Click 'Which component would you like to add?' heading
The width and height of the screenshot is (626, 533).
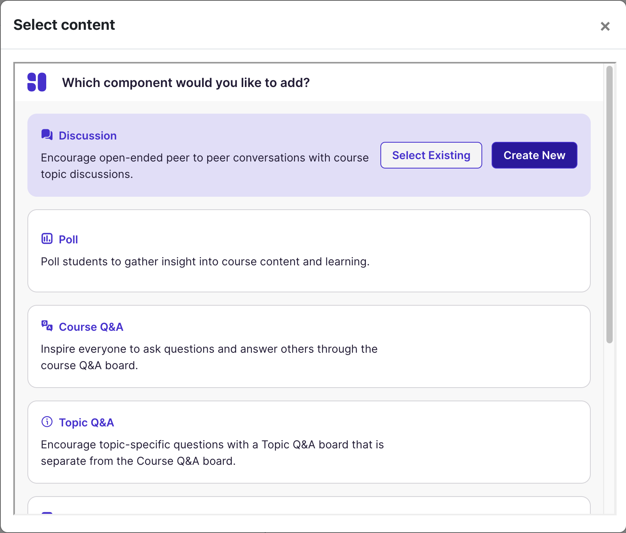186,83
